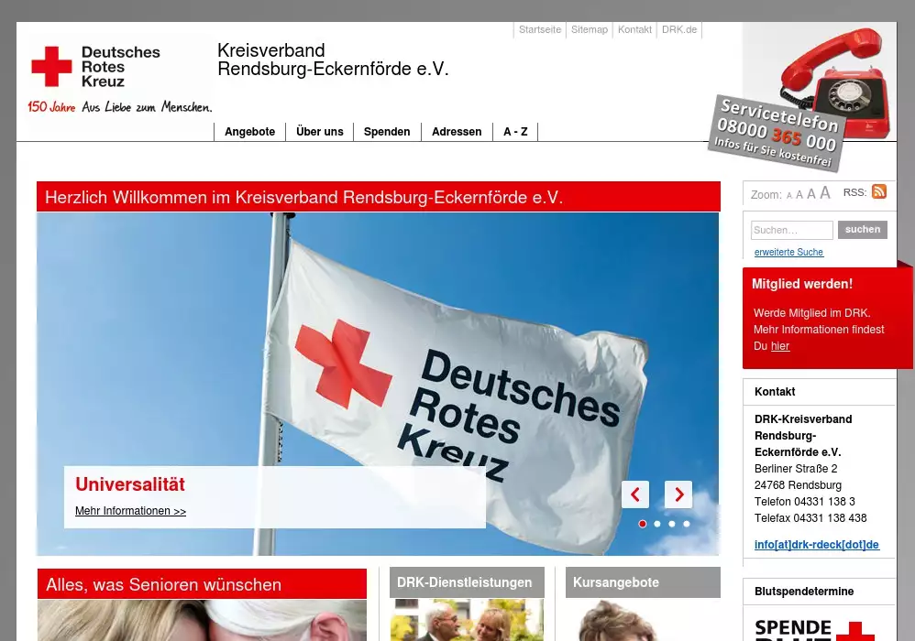The image size is (915, 641).
Task: Click the orange RSS feed icon
Action: click(x=878, y=191)
